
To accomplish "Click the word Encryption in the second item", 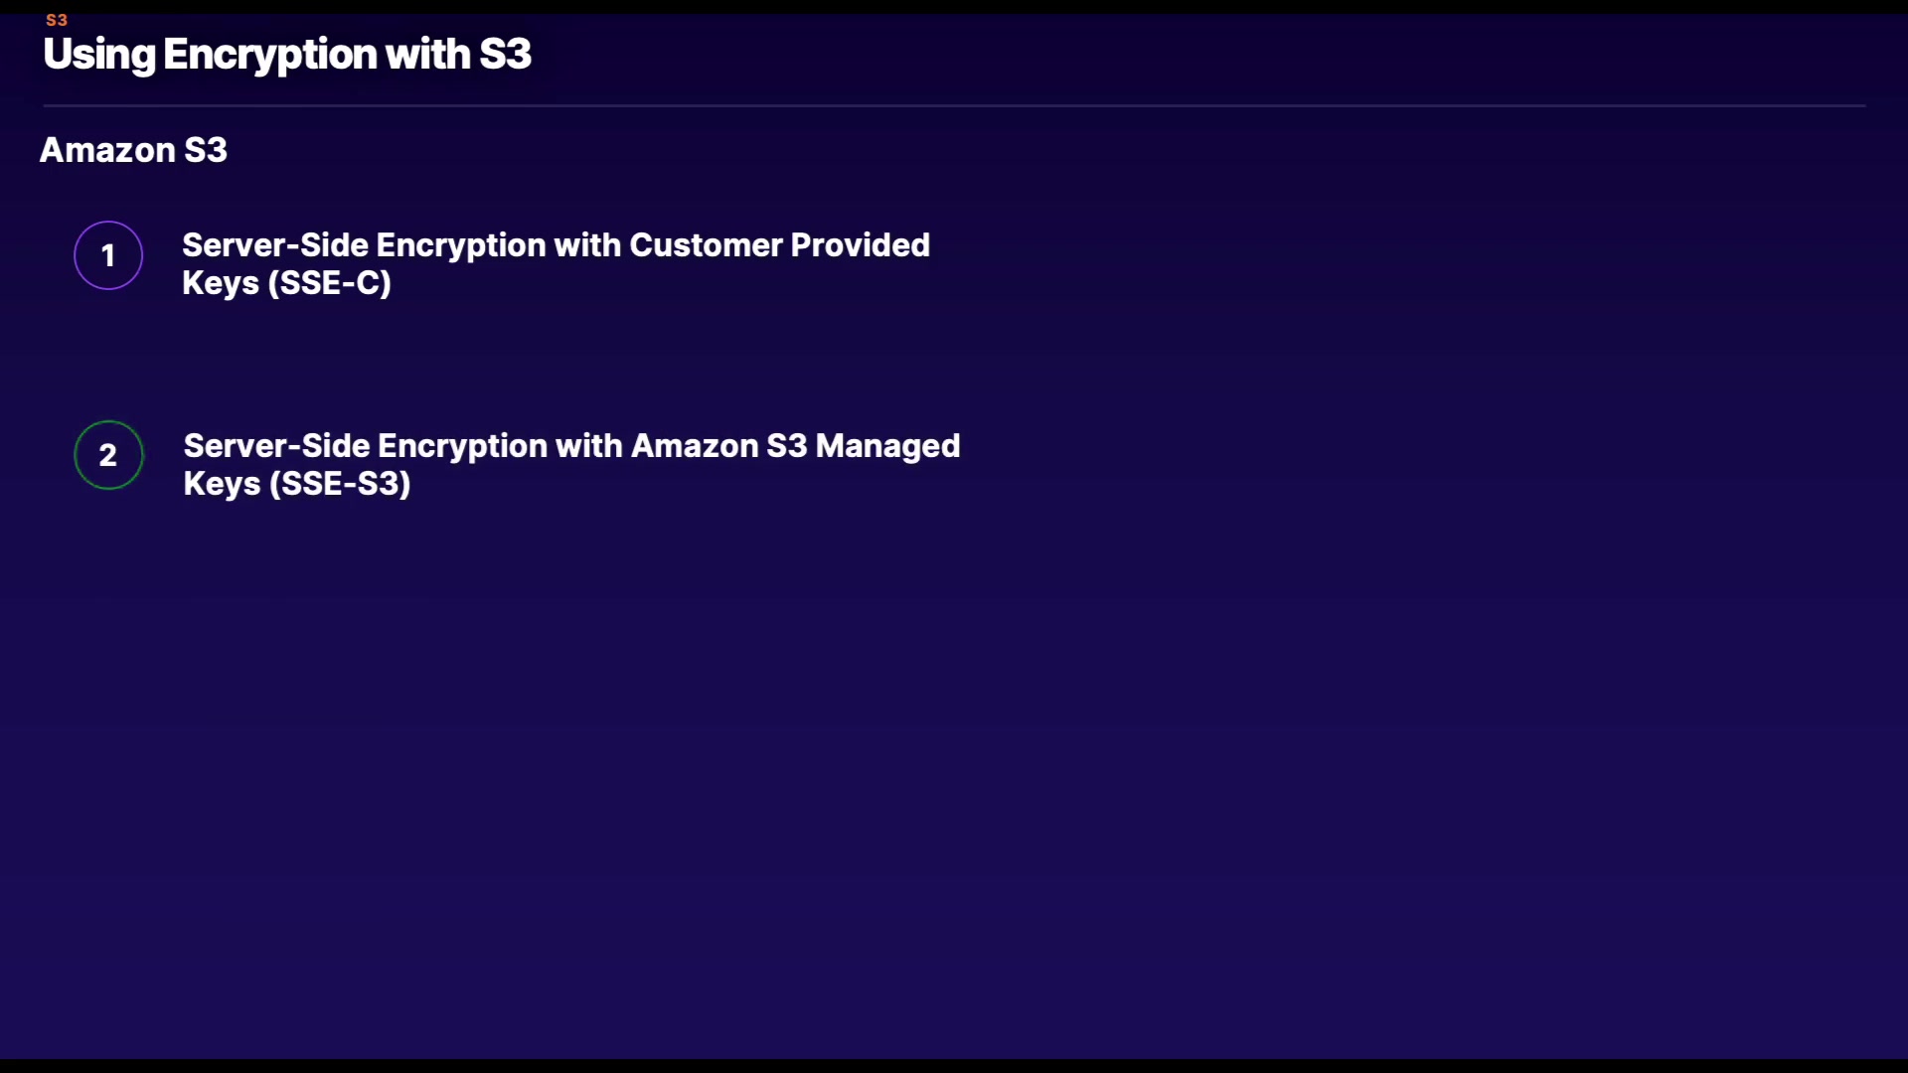I will point(462,446).
